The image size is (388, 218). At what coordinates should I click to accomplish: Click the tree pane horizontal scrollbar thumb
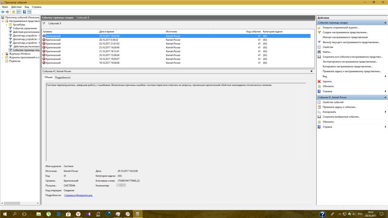tap(12, 203)
